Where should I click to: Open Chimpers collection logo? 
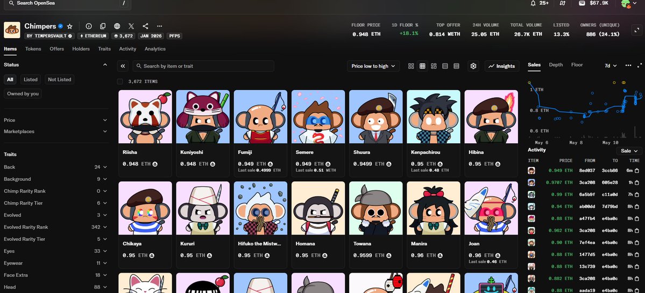12,30
